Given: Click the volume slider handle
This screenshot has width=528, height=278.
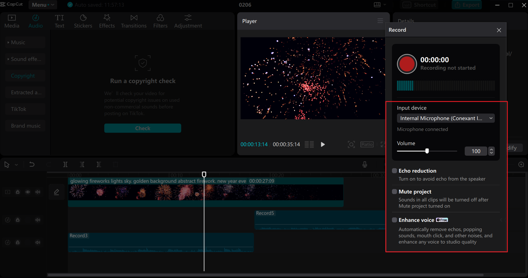Looking at the screenshot, I should [x=427, y=151].
